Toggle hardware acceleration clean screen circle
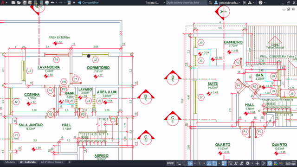This screenshot has height=167, width=297. [270, 163]
